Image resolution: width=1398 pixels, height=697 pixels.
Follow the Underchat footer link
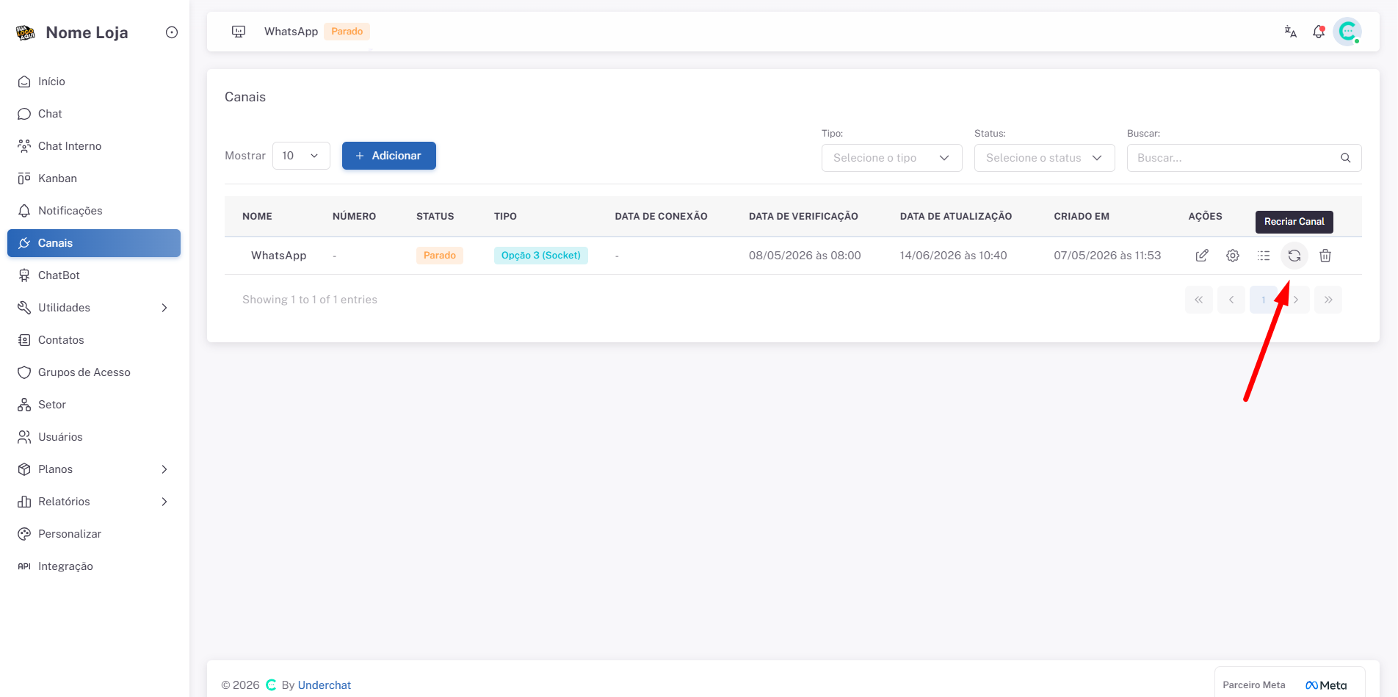tap(325, 685)
